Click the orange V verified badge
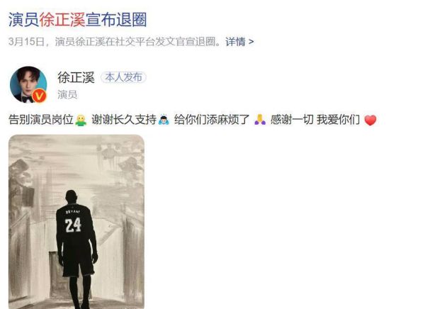This screenshot has height=309, width=425. tap(40, 96)
